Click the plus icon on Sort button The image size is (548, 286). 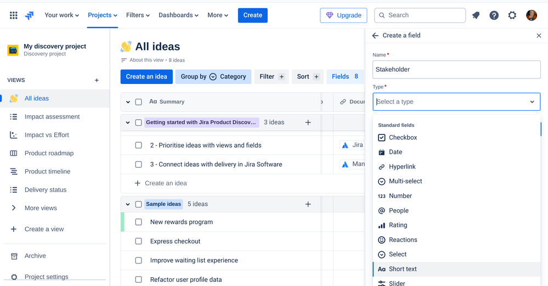(x=317, y=77)
